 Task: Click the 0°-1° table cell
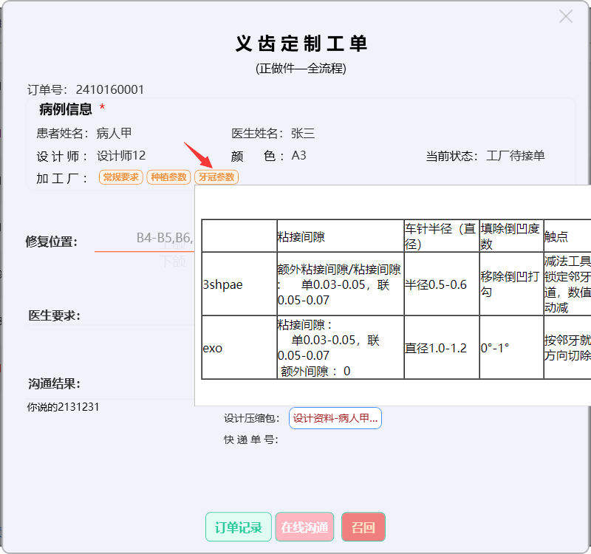[495, 348]
